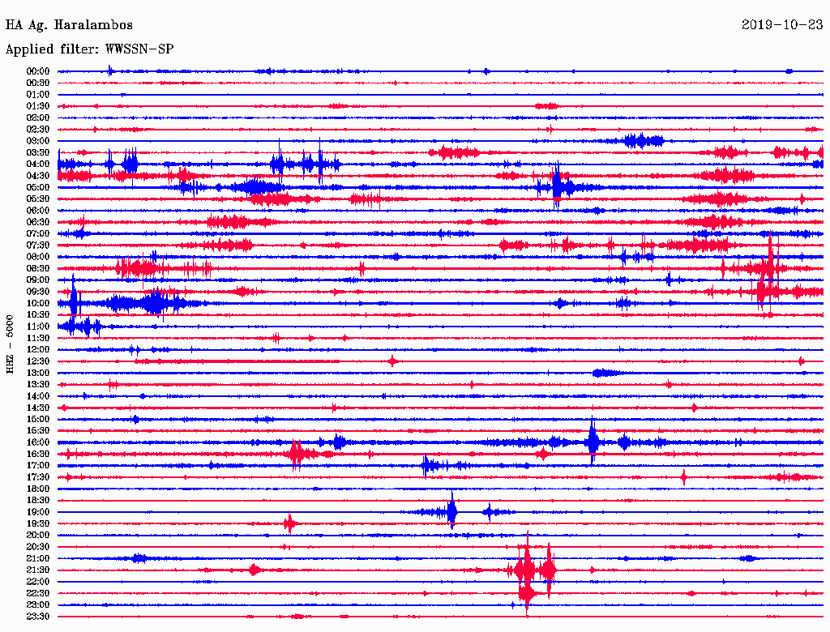Click the 02:00 time label
Screen dimensions: 830x632
coord(38,117)
